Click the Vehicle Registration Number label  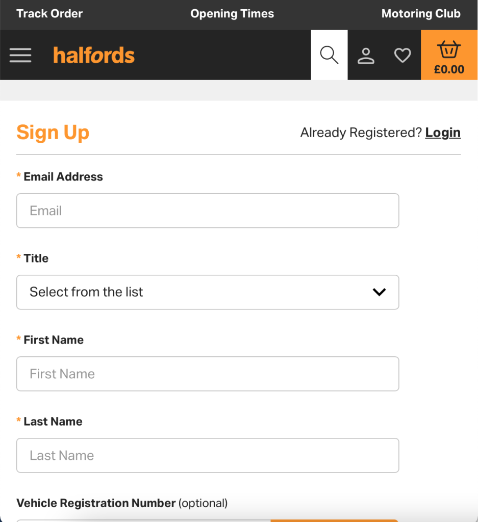[x=97, y=503]
